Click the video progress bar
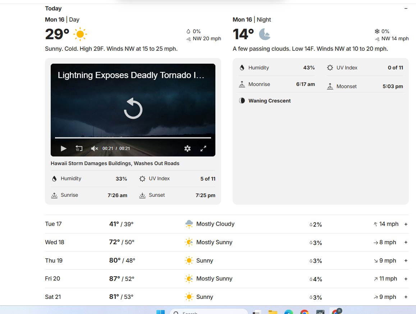Image resolution: width=416 pixels, height=314 pixels. click(133, 138)
